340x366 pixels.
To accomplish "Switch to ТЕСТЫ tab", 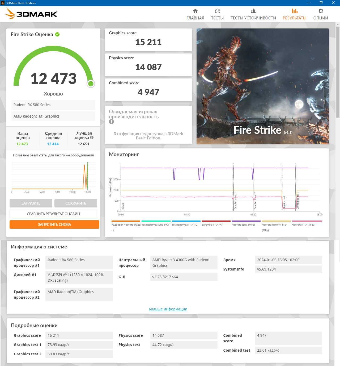I will [x=217, y=18].
